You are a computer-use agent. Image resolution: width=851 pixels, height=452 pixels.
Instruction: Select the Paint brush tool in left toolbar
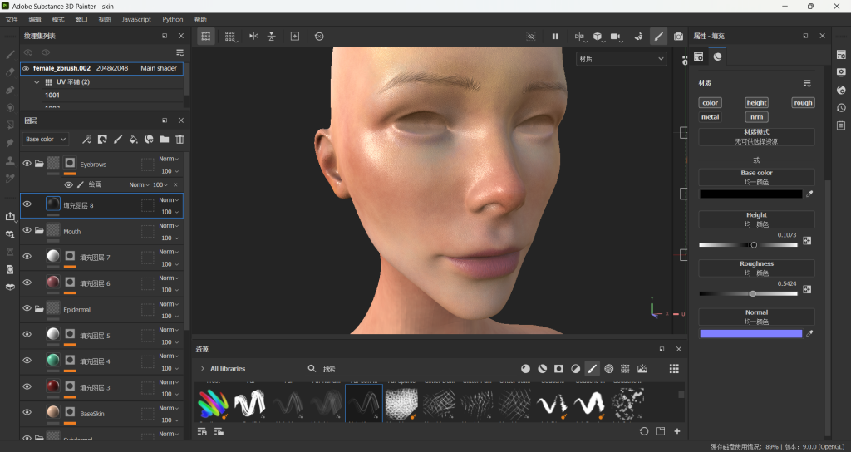10,54
